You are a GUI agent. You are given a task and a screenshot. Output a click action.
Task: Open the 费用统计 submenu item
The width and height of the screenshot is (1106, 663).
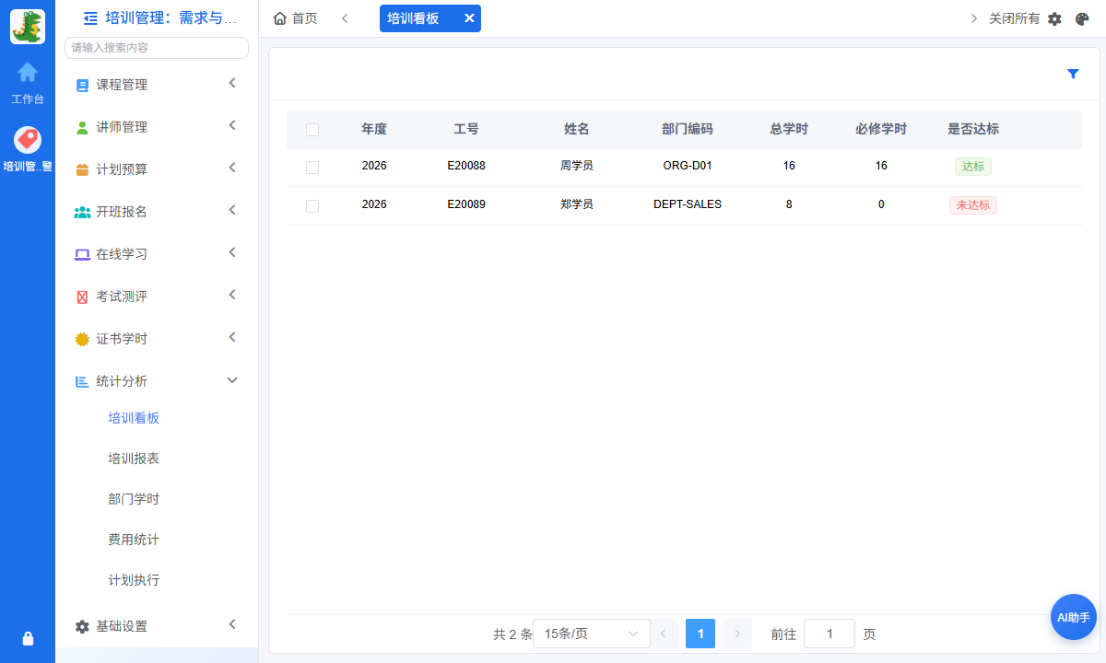click(x=134, y=540)
